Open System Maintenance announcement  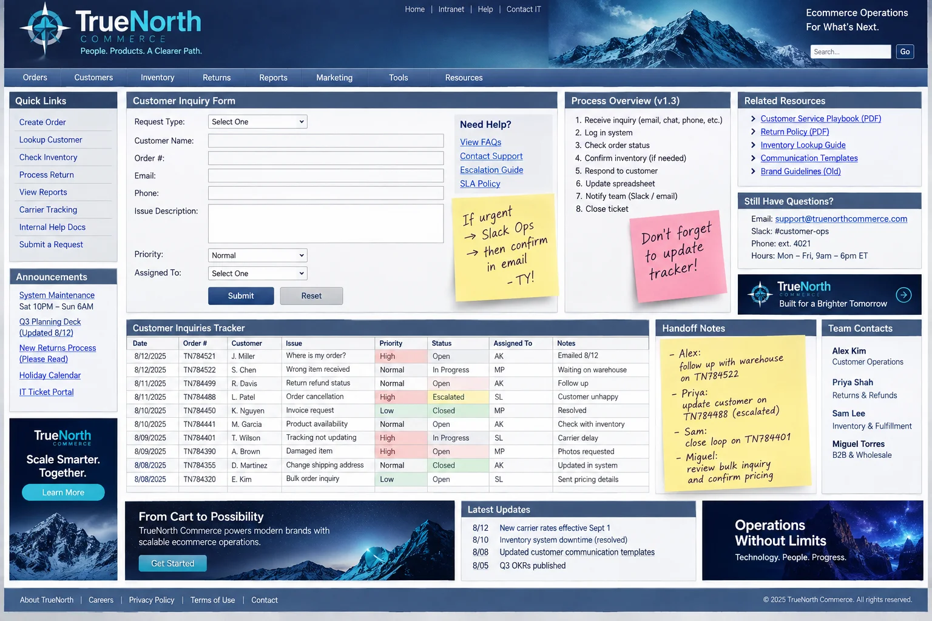pyautogui.click(x=56, y=295)
